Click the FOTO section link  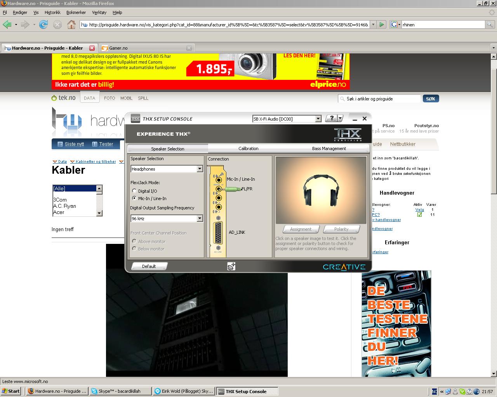point(109,98)
